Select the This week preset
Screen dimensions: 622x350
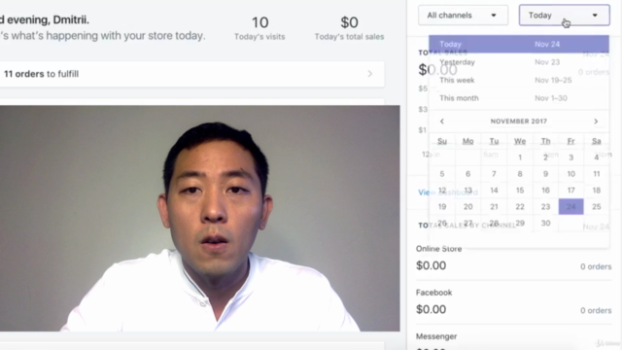pyautogui.click(x=519, y=80)
